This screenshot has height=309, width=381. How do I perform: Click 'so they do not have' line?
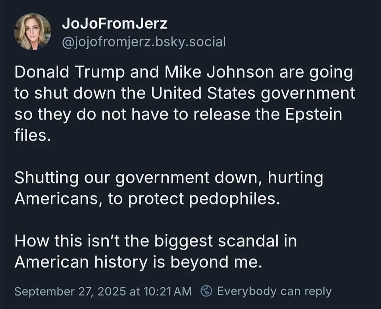[x=91, y=114]
